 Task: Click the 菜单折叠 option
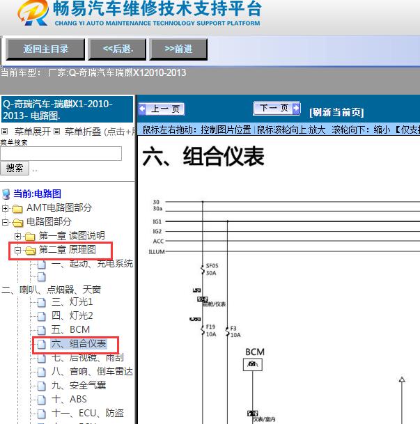(83, 132)
